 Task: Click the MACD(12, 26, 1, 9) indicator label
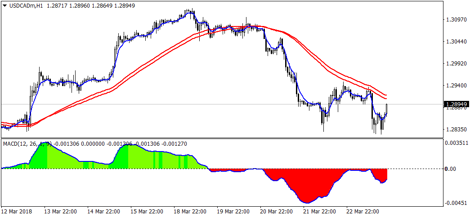pyautogui.click(x=27, y=144)
